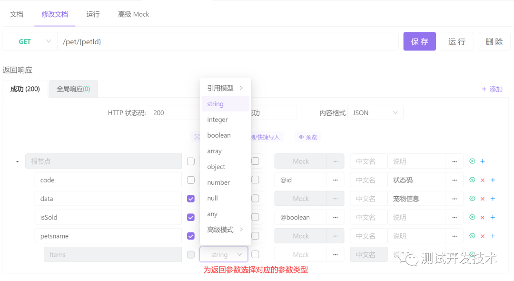Collapse the root node tree arrow
514x281 pixels.
18,161
